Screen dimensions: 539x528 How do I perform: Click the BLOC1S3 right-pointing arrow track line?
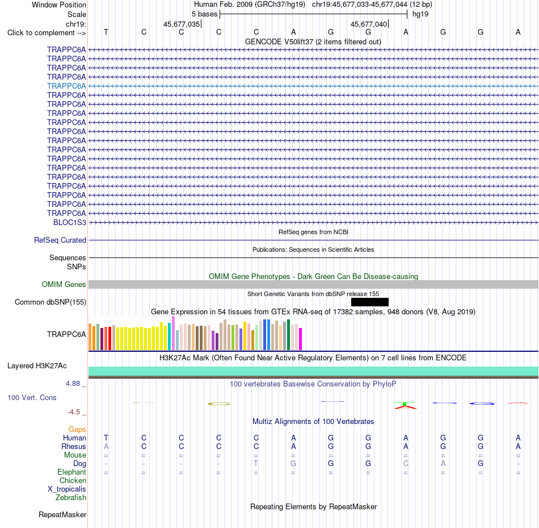click(313, 223)
